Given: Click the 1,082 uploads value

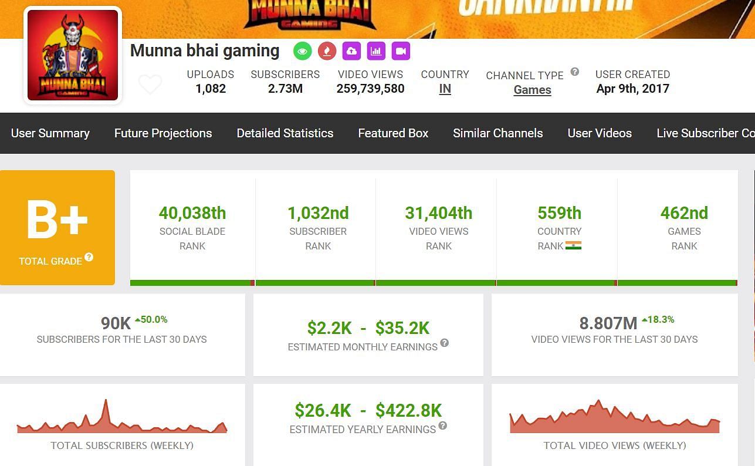Looking at the screenshot, I should pos(211,89).
